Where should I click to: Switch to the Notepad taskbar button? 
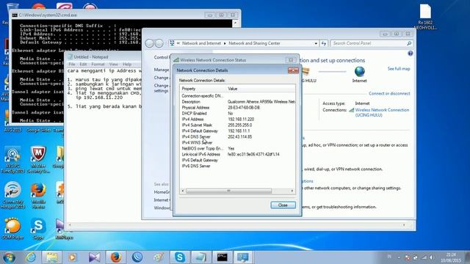point(200,257)
